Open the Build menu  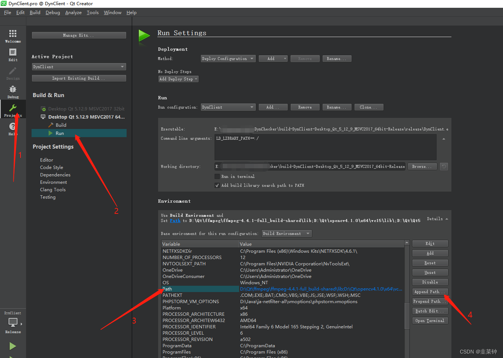point(35,12)
